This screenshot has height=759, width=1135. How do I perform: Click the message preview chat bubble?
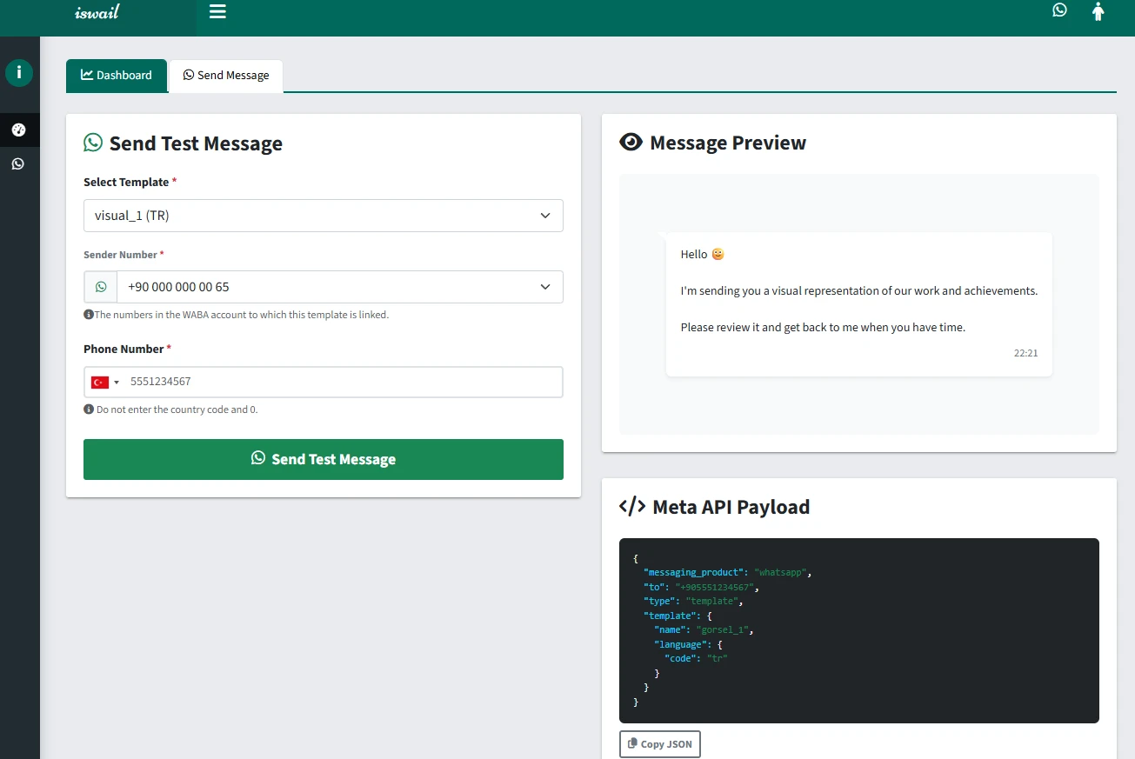858,304
